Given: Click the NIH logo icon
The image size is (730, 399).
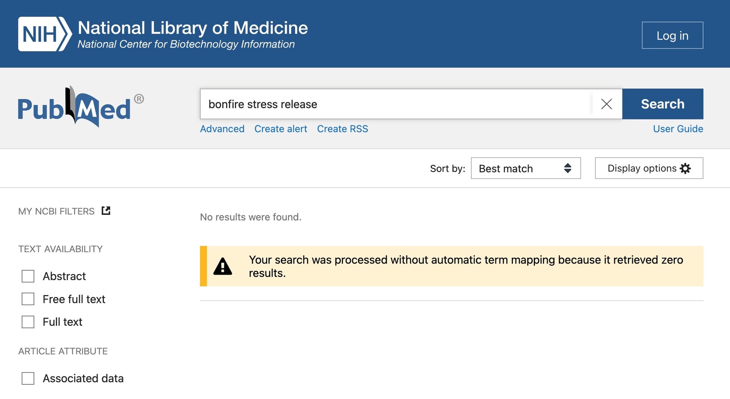Looking at the screenshot, I should (x=45, y=34).
